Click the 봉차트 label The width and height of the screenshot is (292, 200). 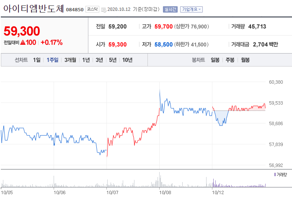198,60
